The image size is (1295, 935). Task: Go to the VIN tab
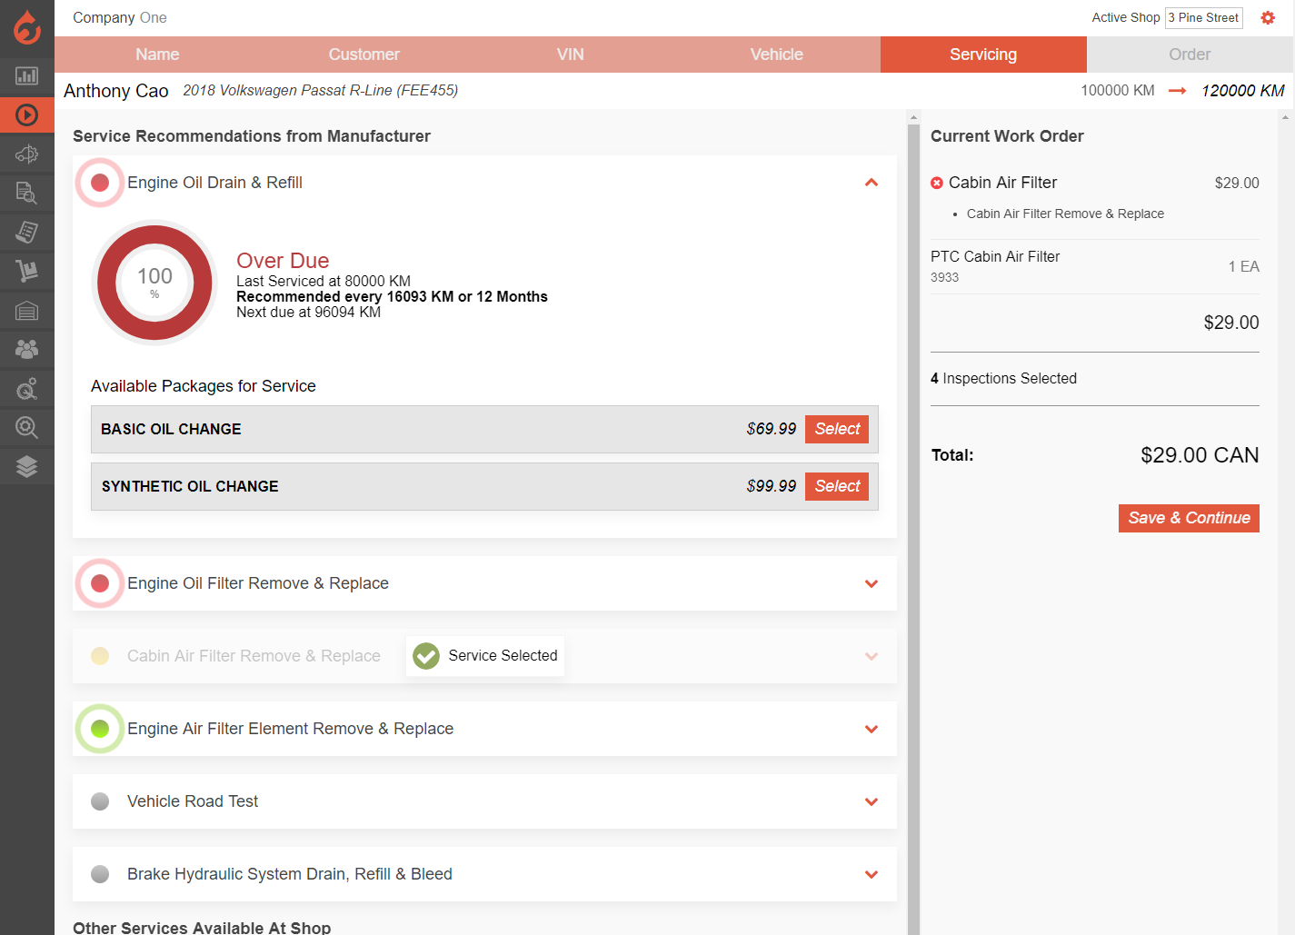570,55
